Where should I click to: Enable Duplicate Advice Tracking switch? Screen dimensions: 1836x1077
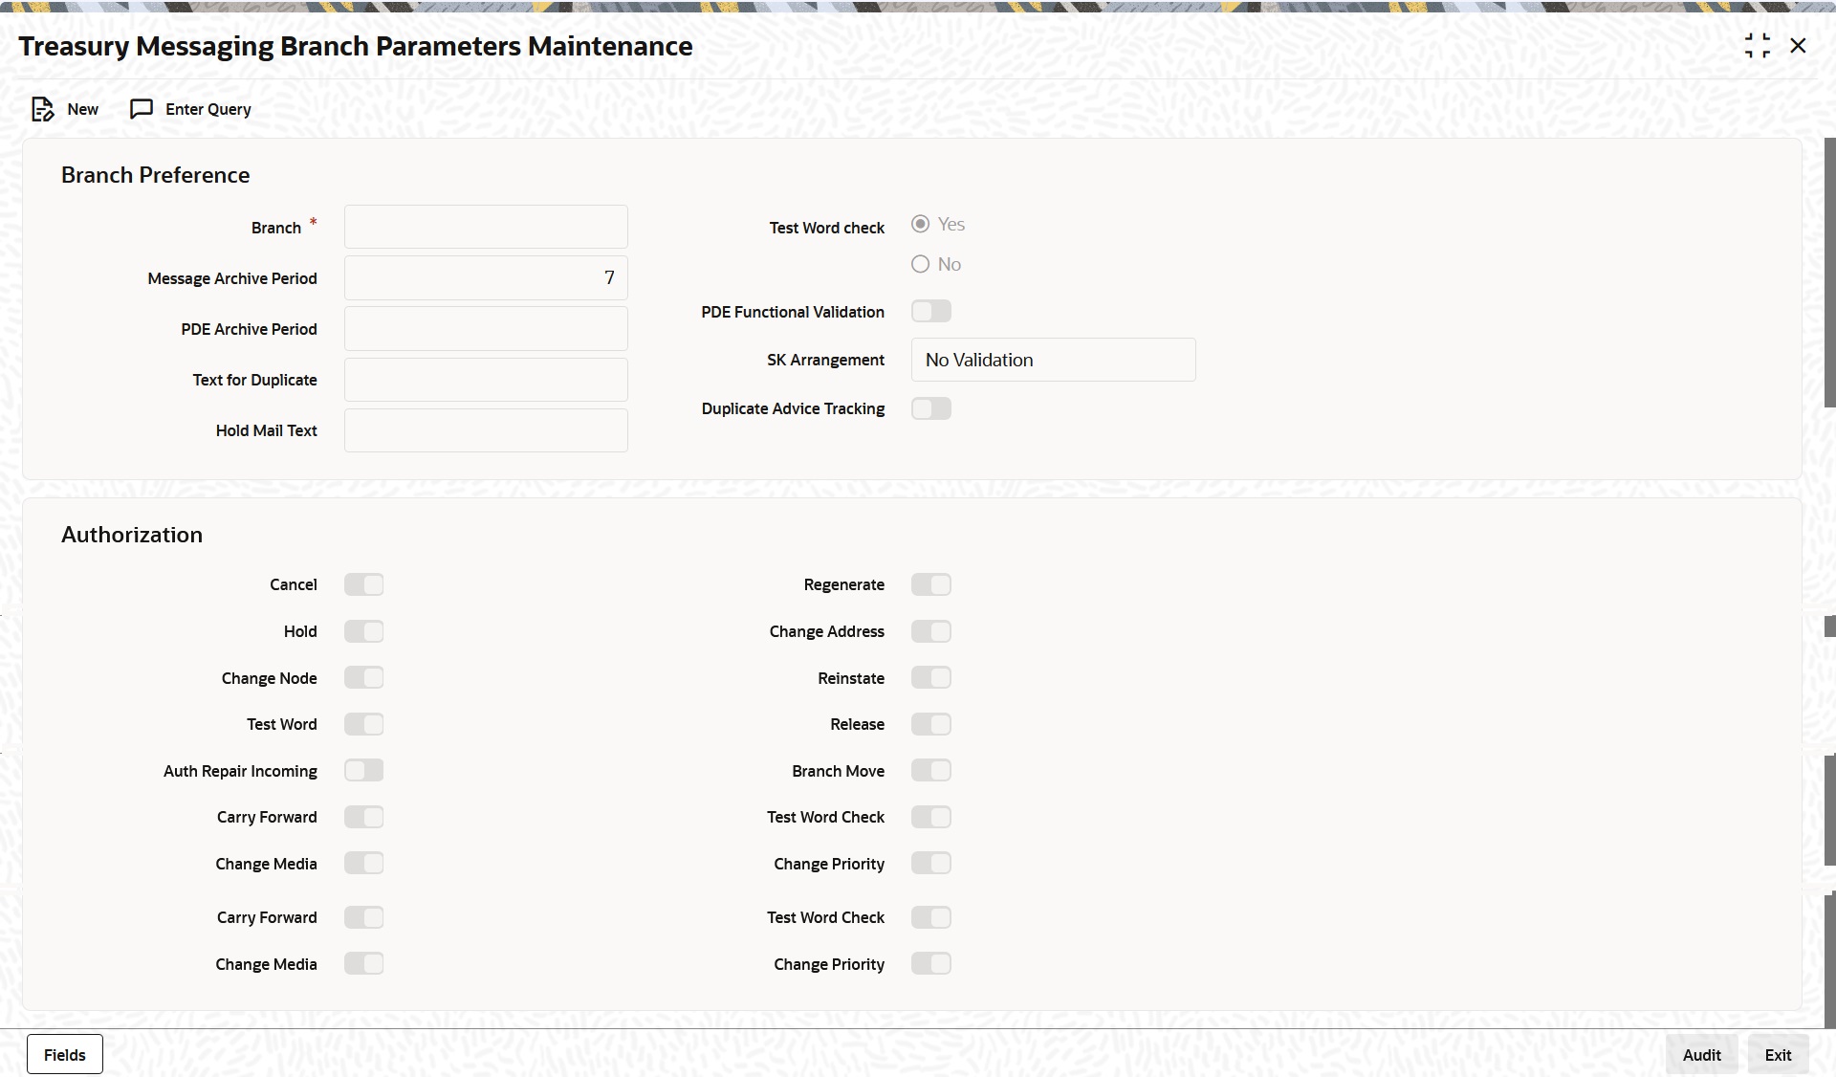tap(930, 409)
